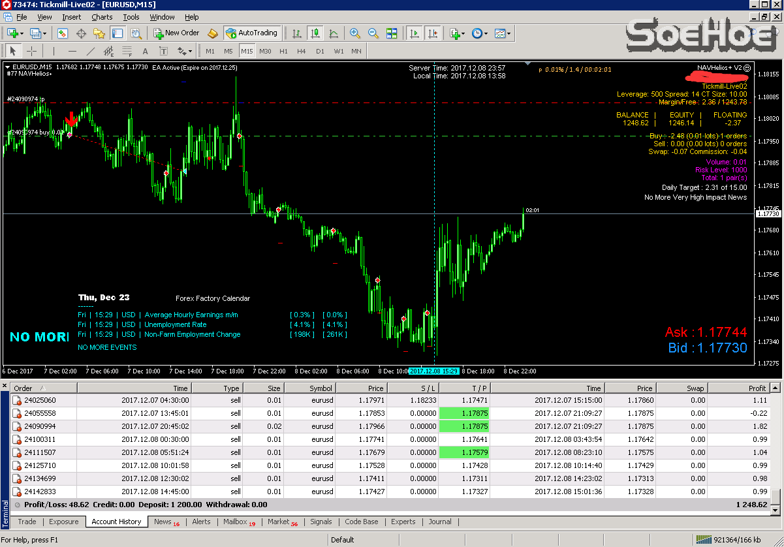Toggle the Chart Shift option

431,33
